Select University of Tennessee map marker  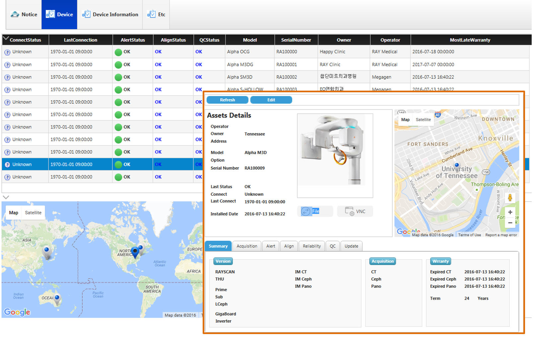point(457,166)
